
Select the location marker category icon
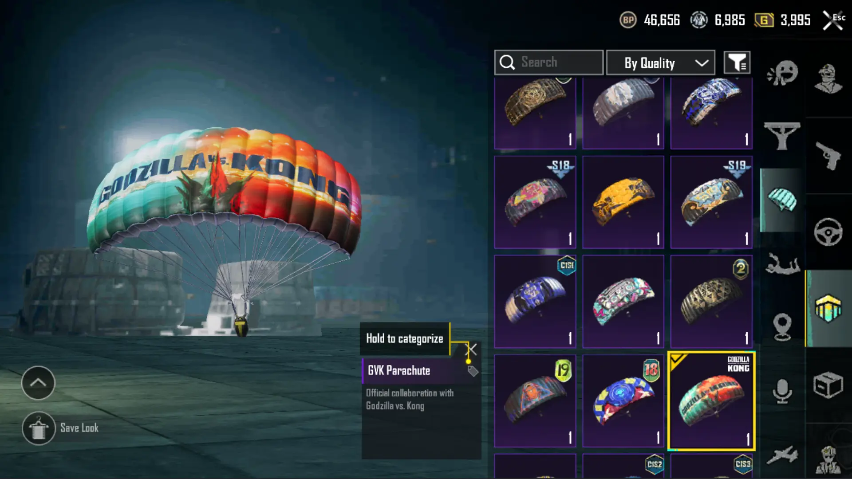tap(782, 327)
